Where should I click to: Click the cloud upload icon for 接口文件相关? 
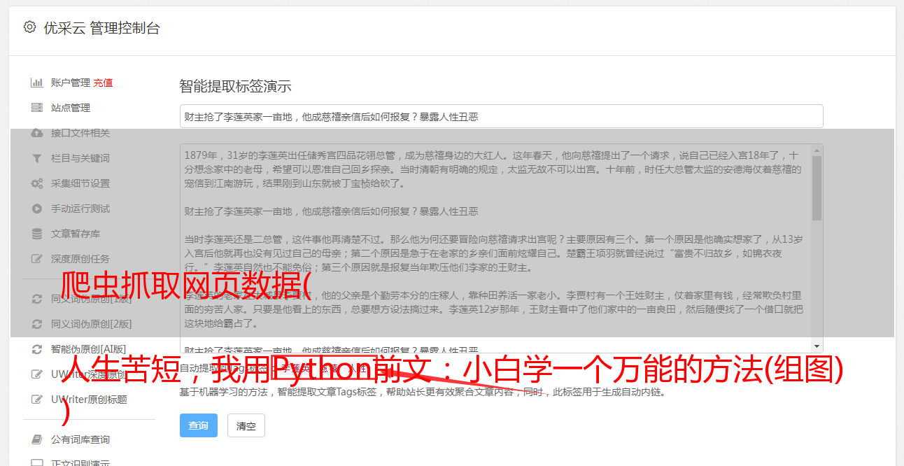pos(37,133)
